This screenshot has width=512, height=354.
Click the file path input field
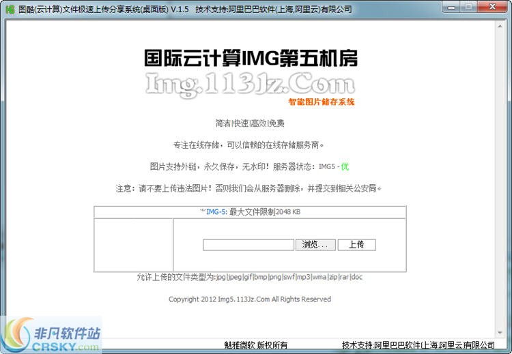pos(248,245)
